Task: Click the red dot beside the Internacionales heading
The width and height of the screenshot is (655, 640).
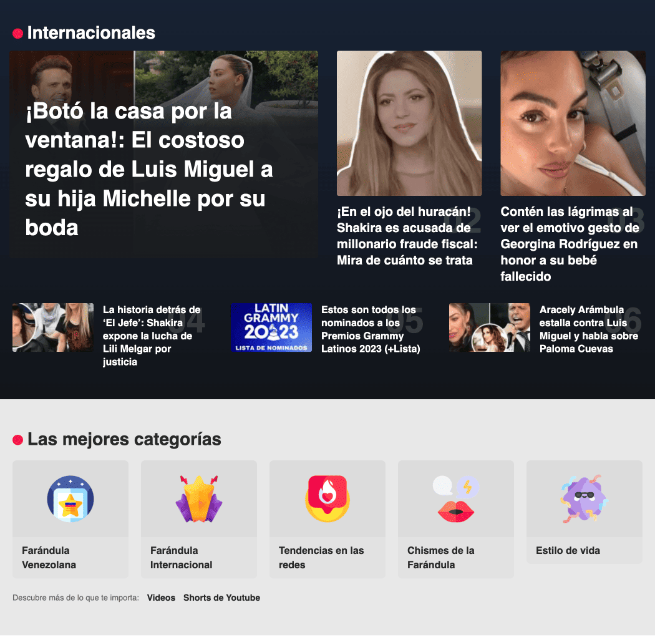Action: point(17,34)
